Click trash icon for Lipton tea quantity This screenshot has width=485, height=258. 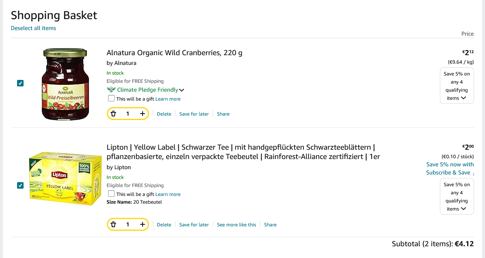pos(113,225)
